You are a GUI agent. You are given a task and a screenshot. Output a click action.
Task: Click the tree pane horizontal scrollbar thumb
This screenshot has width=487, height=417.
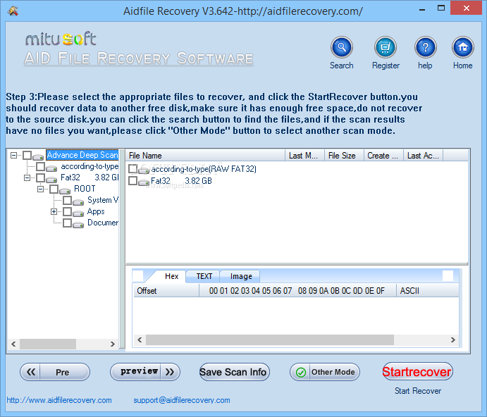click(48, 344)
